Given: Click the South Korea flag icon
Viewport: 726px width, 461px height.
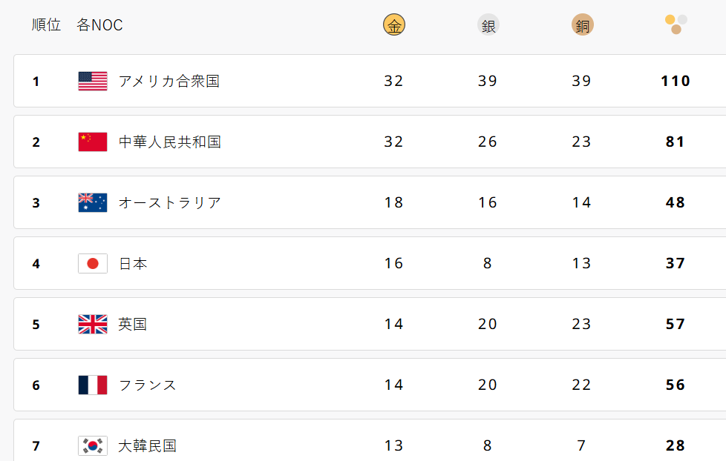Looking at the screenshot, I should click(x=93, y=445).
